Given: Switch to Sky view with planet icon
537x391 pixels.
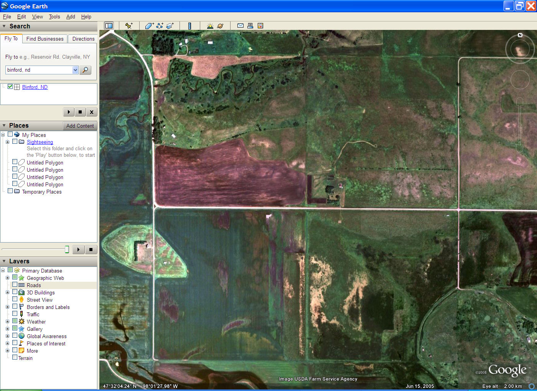Looking at the screenshot, I should click(220, 26).
